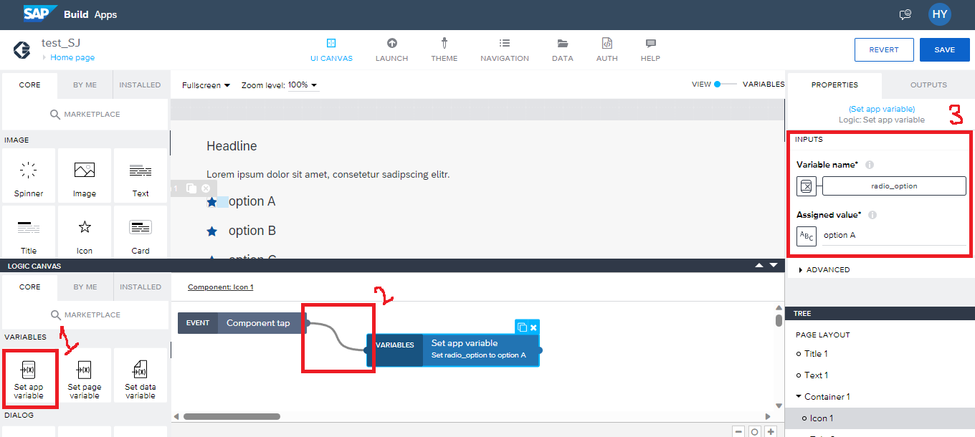Screen dimensions: 975x437
Task: Click the SAP logo
Action: pos(39,14)
